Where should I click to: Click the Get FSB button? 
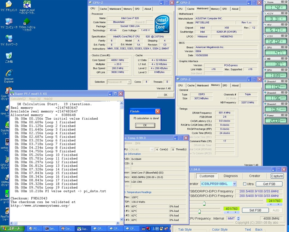click(269, 184)
